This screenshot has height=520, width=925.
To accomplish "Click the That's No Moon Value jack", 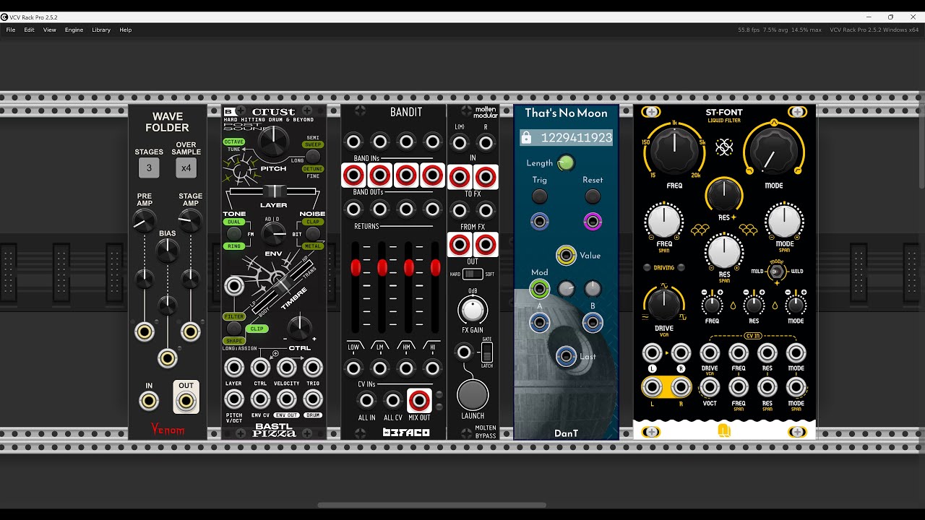I will (566, 255).
